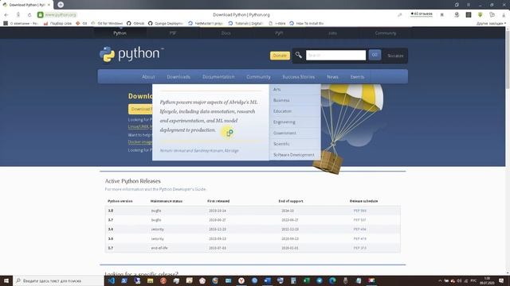Open the Documentation navigation menu
This screenshot has height=286, width=510.
coord(218,77)
